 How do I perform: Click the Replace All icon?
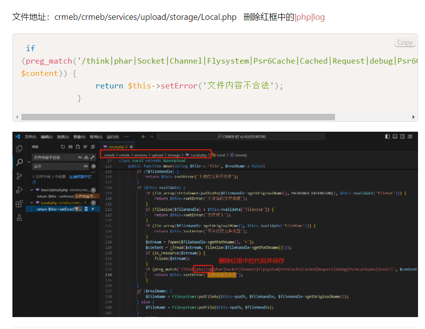point(93,166)
